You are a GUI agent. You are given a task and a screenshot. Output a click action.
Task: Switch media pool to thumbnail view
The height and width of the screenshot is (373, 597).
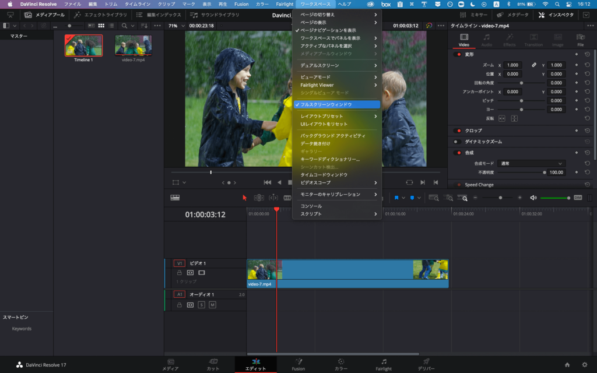(x=101, y=26)
